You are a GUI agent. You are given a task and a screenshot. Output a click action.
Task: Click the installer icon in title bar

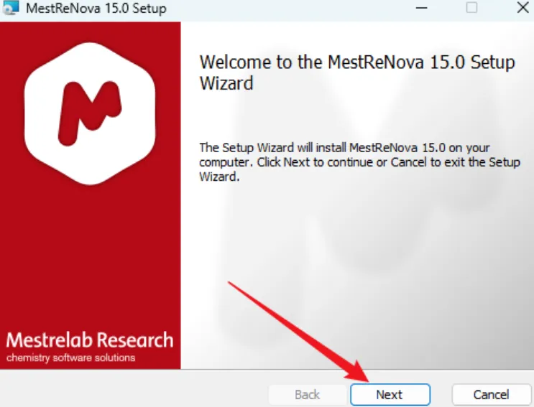(x=10, y=8)
